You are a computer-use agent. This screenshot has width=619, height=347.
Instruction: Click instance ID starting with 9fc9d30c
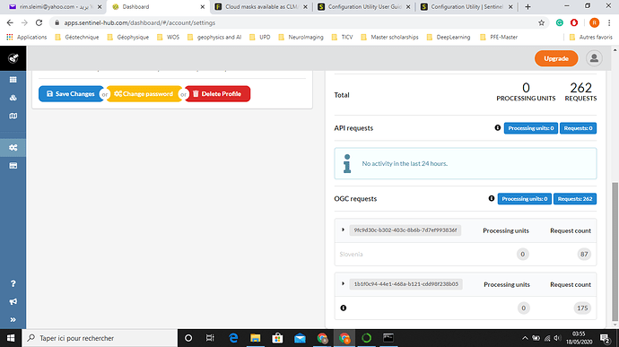[x=405, y=230]
